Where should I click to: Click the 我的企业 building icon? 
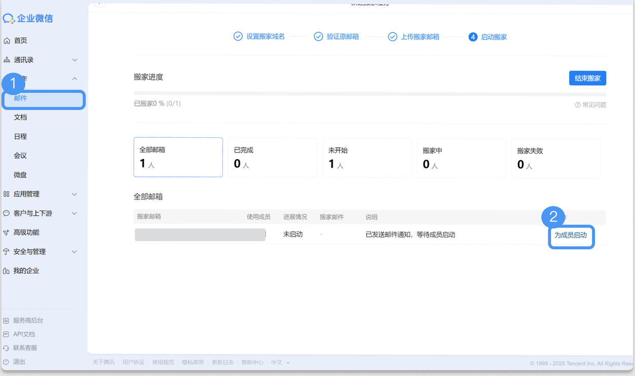(x=7, y=271)
